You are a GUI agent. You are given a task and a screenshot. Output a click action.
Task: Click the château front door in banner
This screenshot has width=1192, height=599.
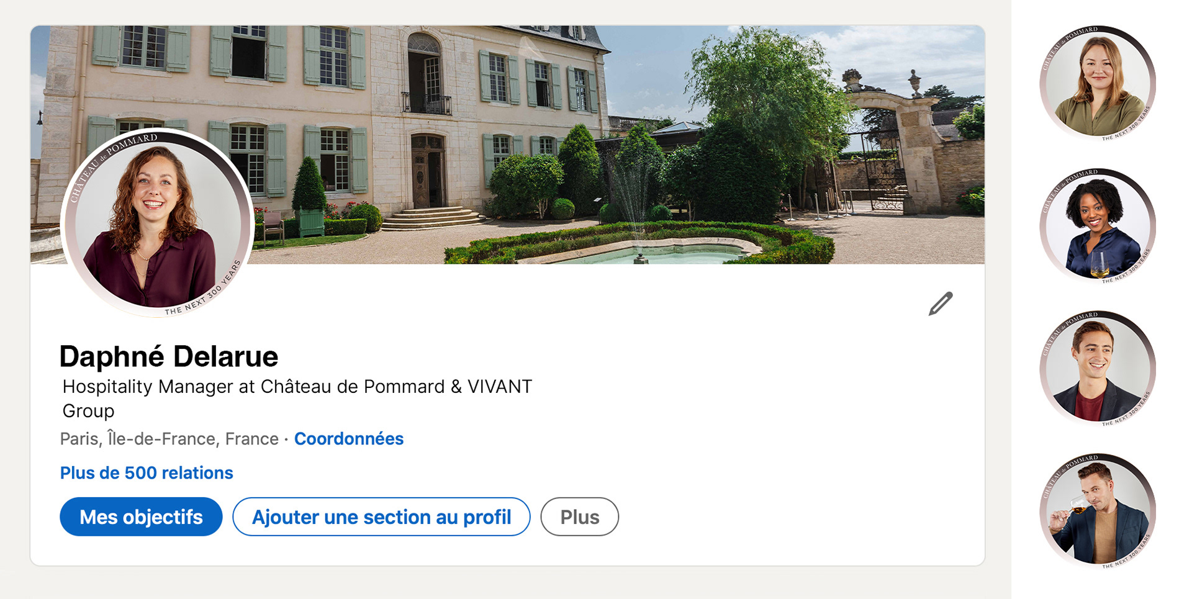428,173
